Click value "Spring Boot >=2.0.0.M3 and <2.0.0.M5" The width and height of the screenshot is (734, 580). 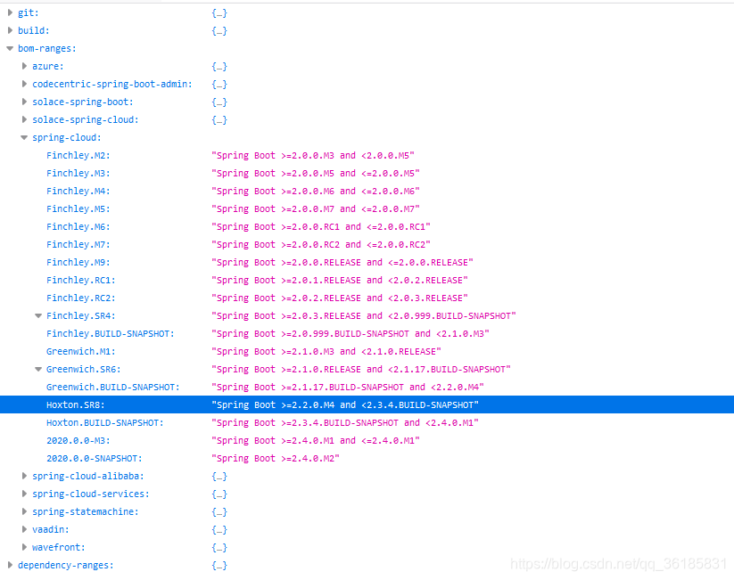coord(313,155)
